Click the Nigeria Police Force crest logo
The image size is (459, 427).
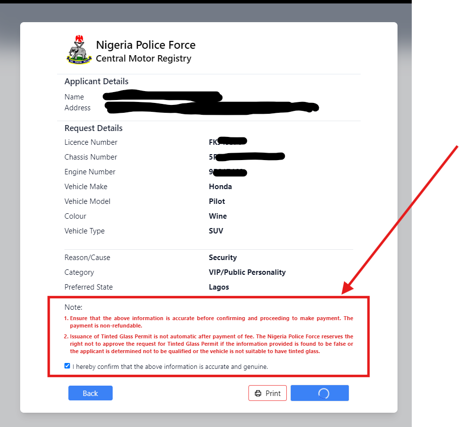[79, 50]
